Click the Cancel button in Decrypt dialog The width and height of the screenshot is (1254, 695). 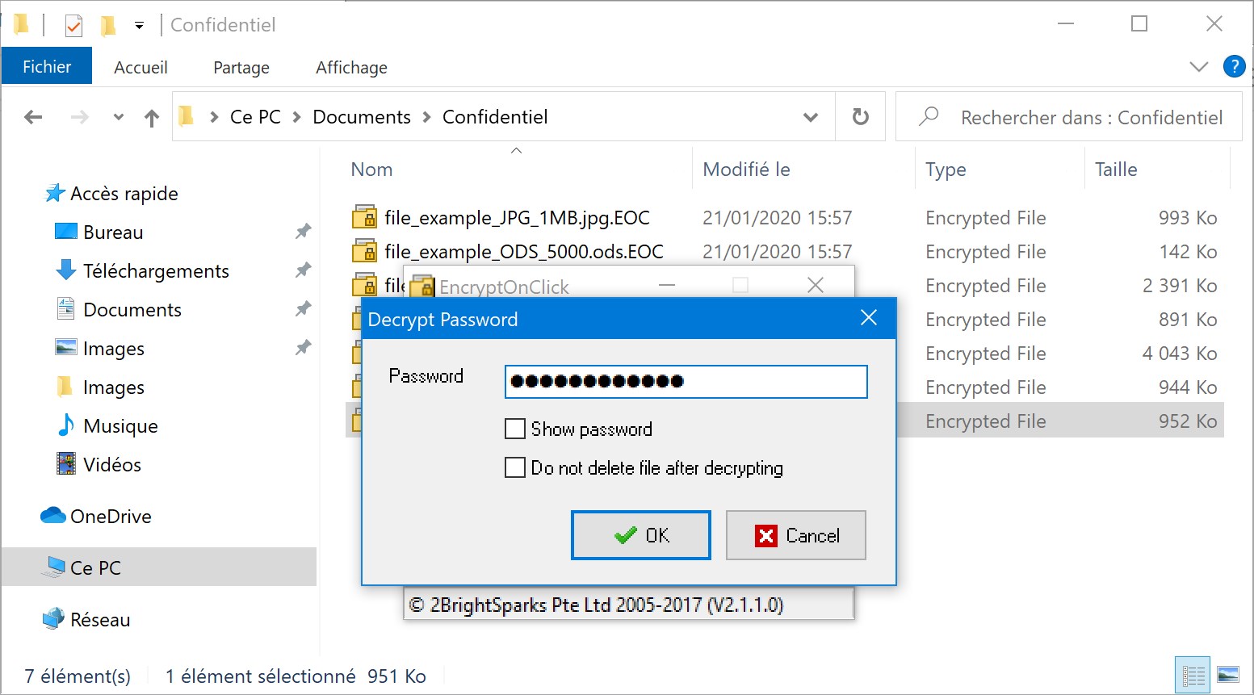(x=796, y=535)
